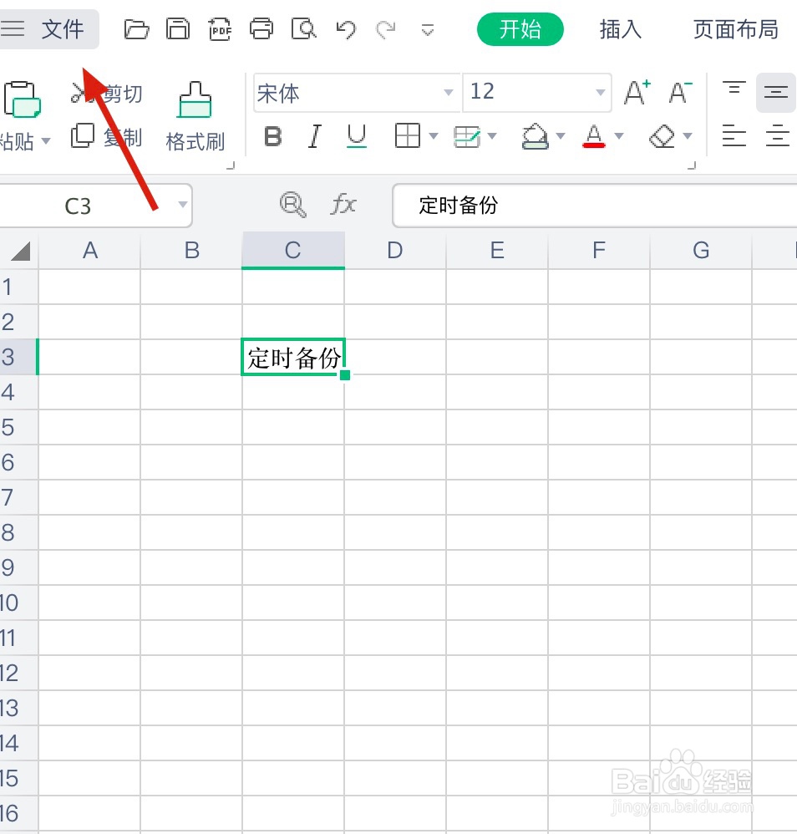Screen dimensions: 797x834
Task: Open font settings dialog launcher
Action: tap(691, 165)
